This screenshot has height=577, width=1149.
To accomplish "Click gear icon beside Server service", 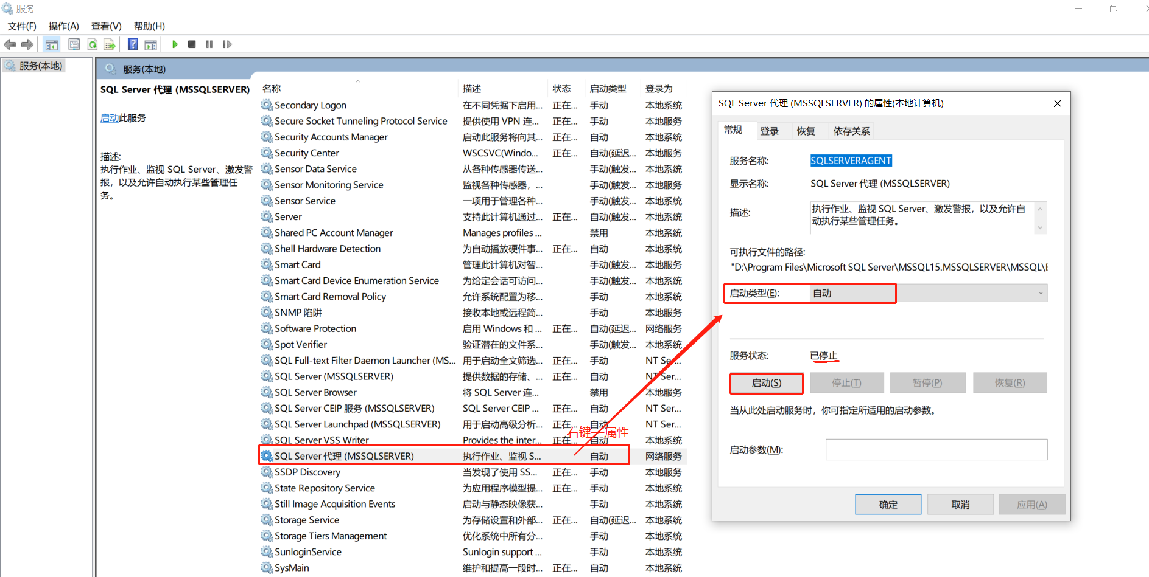I will [x=267, y=216].
